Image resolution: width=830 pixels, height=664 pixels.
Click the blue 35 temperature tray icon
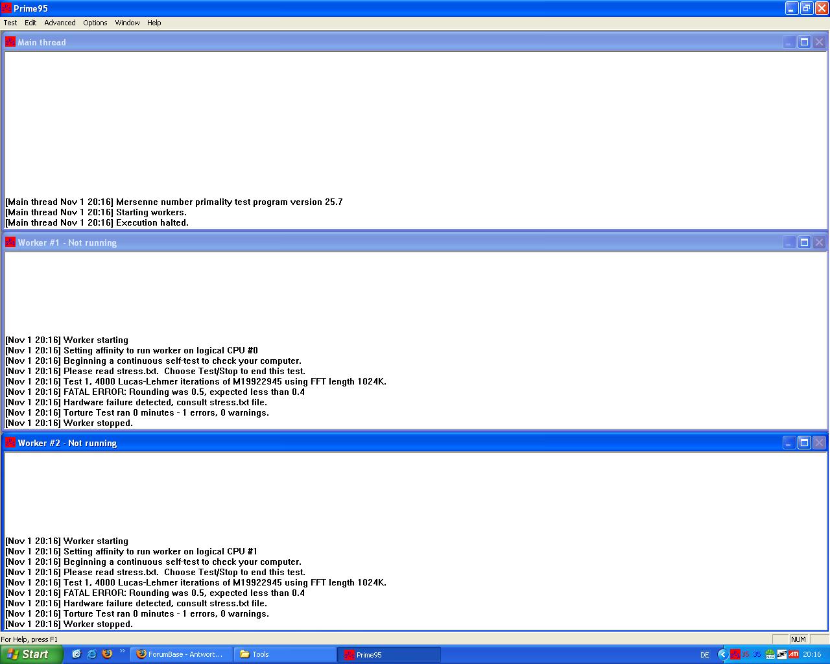pos(757,655)
